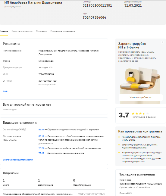The width and height of the screenshot is (166, 196).
Task: Click the Лицензирование образовательной деятельности row
Action: point(54,194)
